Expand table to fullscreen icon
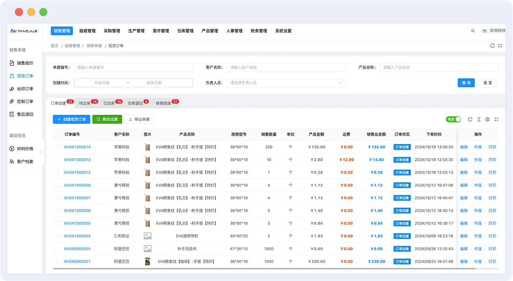Screen dimensions: 513x281 tap(496, 120)
